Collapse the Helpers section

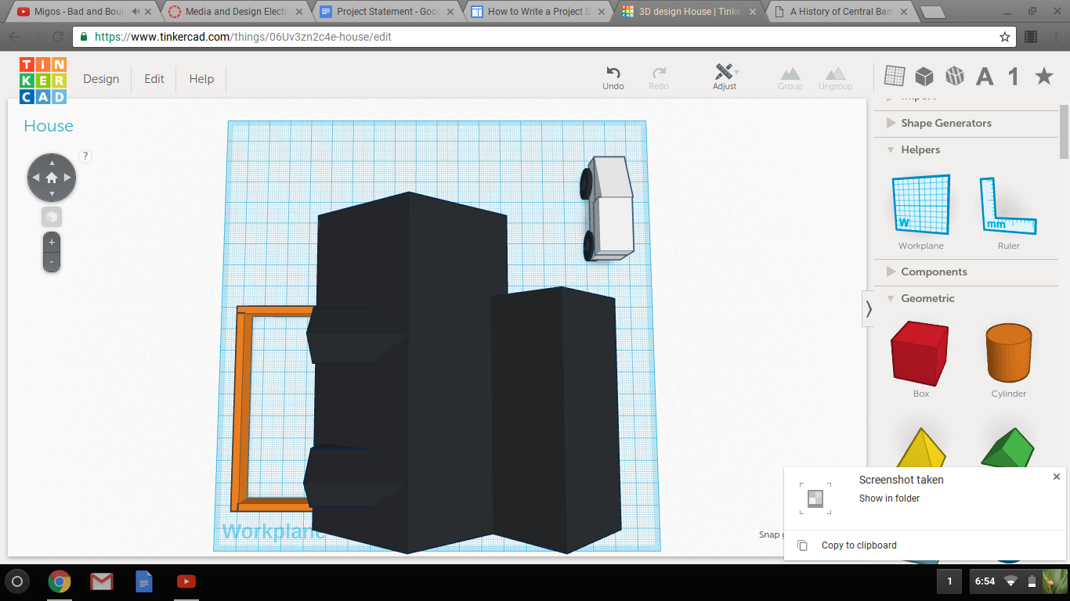(920, 149)
